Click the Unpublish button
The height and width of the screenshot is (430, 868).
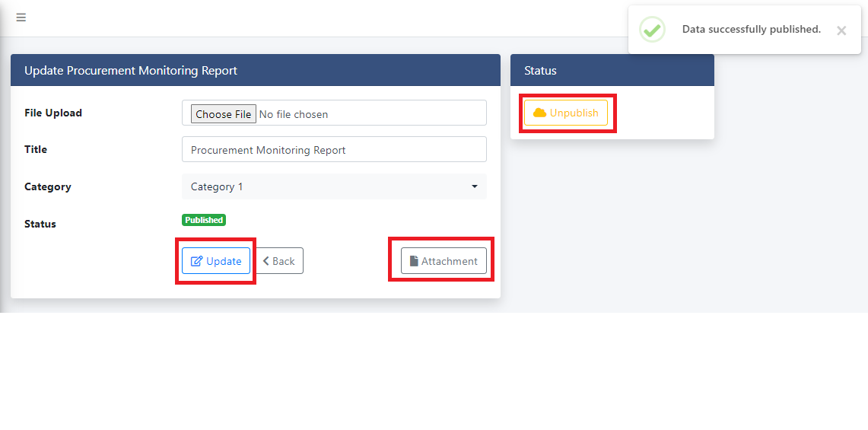click(x=566, y=113)
